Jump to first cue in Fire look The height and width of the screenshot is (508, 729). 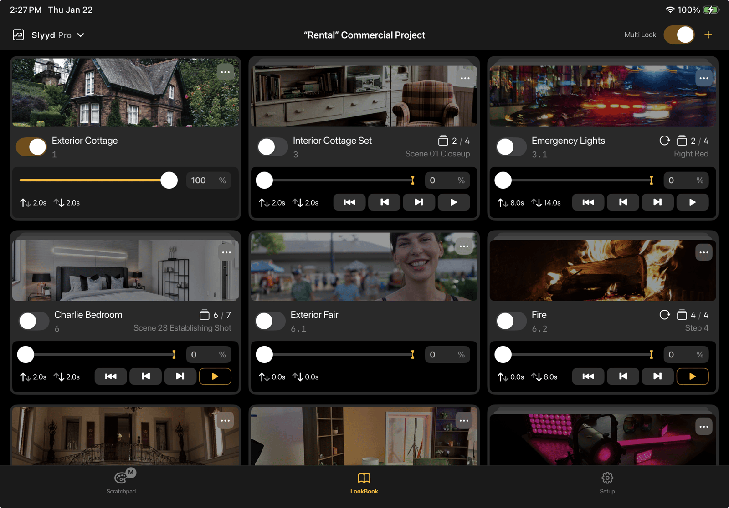588,377
